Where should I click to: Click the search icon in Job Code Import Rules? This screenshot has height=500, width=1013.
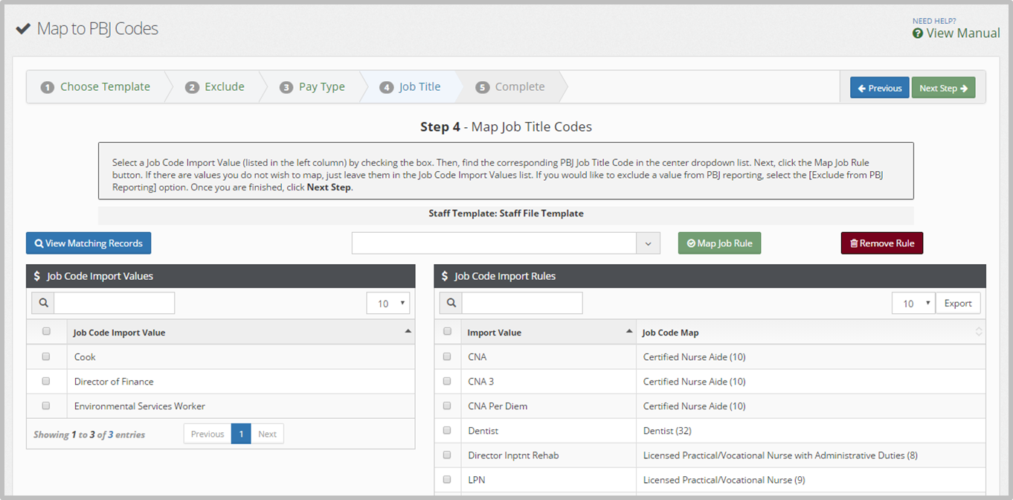pos(451,303)
